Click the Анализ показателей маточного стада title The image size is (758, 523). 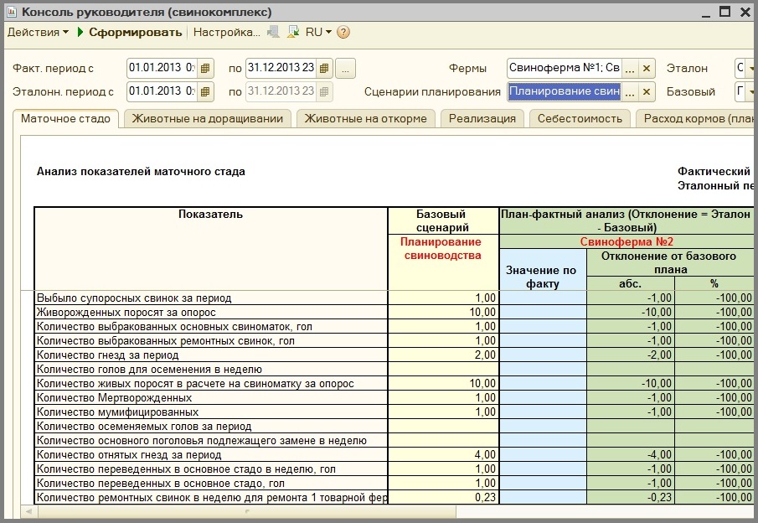141,171
